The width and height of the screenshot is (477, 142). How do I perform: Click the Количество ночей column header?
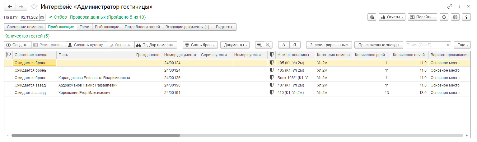(409, 55)
